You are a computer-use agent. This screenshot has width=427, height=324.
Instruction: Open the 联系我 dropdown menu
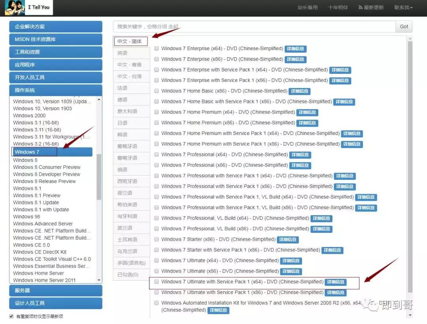click(x=403, y=7)
